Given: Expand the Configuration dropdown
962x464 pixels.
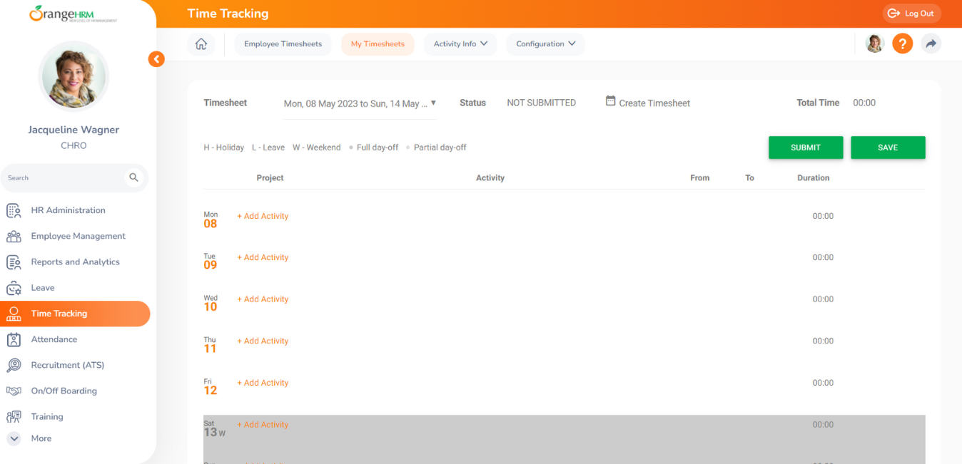Looking at the screenshot, I should tap(545, 43).
